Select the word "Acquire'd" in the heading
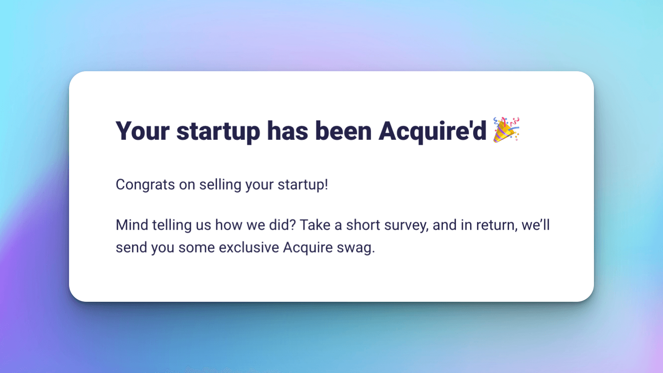Viewport: 663px width, 373px height. (x=433, y=132)
